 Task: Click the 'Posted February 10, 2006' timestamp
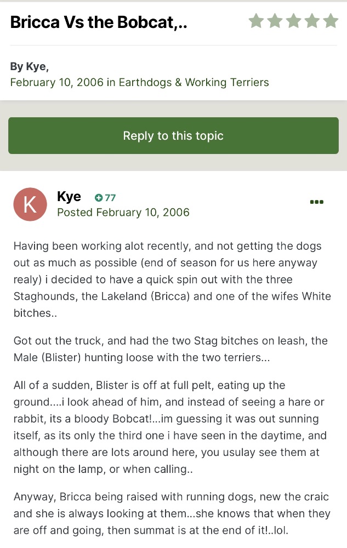(123, 213)
